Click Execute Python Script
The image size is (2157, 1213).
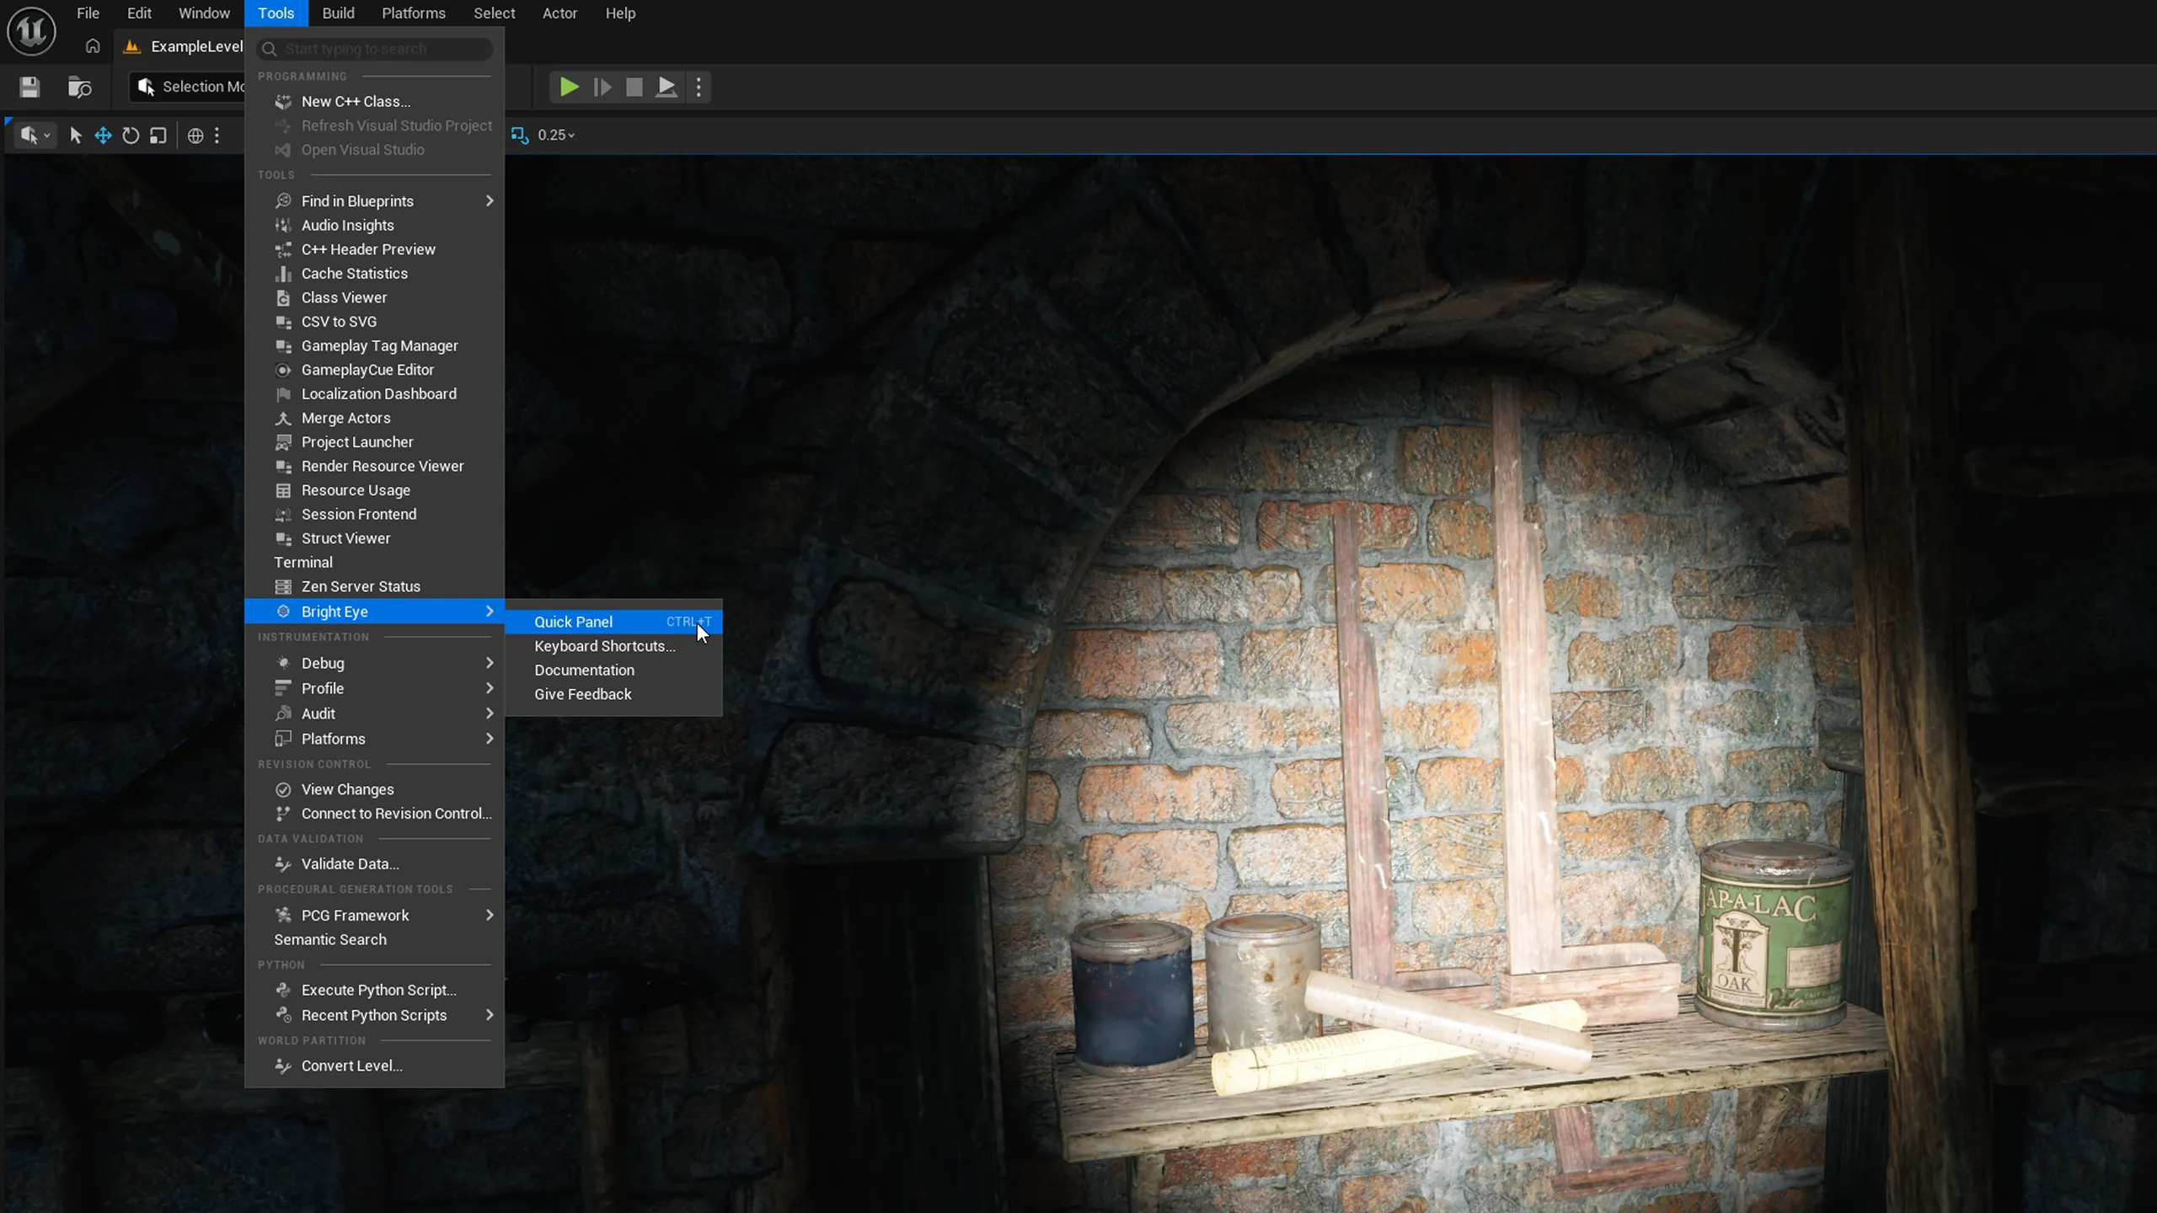tap(375, 991)
